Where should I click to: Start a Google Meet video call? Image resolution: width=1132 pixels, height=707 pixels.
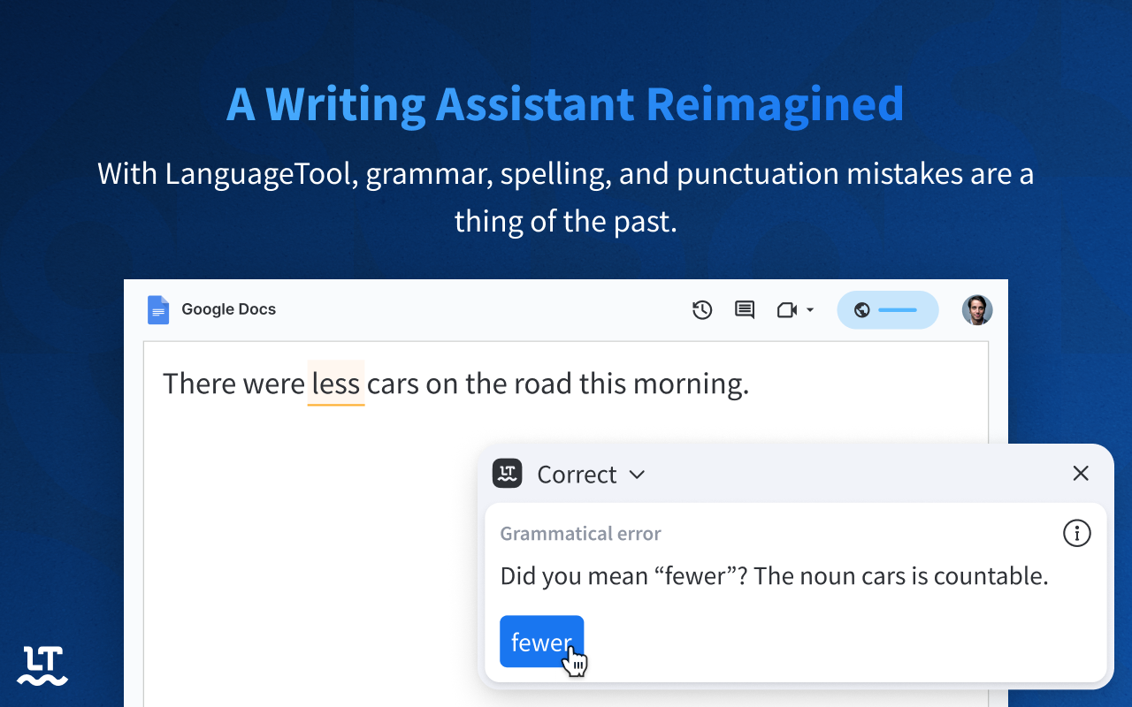point(786,309)
